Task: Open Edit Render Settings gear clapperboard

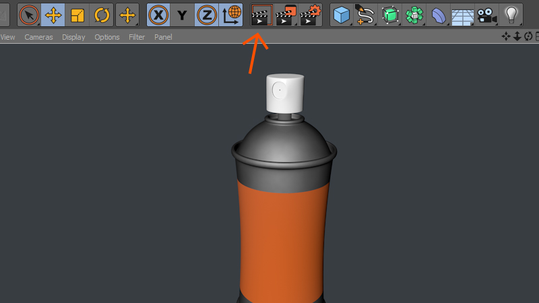Action: [310, 14]
